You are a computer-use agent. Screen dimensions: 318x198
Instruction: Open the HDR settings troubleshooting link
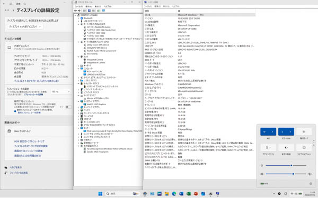tap(29, 141)
